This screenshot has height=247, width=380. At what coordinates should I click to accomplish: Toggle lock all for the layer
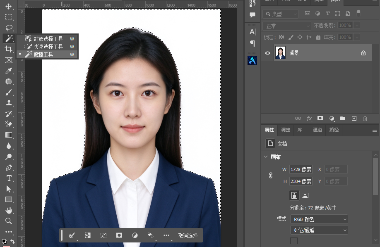tap(318, 37)
